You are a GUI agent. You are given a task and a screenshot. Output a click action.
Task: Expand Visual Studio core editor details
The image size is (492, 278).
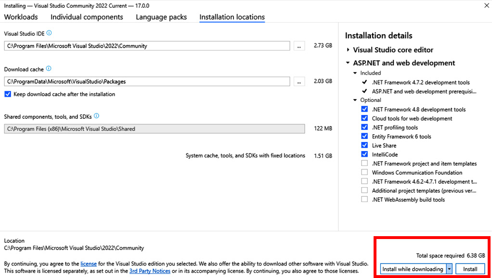[348, 50]
